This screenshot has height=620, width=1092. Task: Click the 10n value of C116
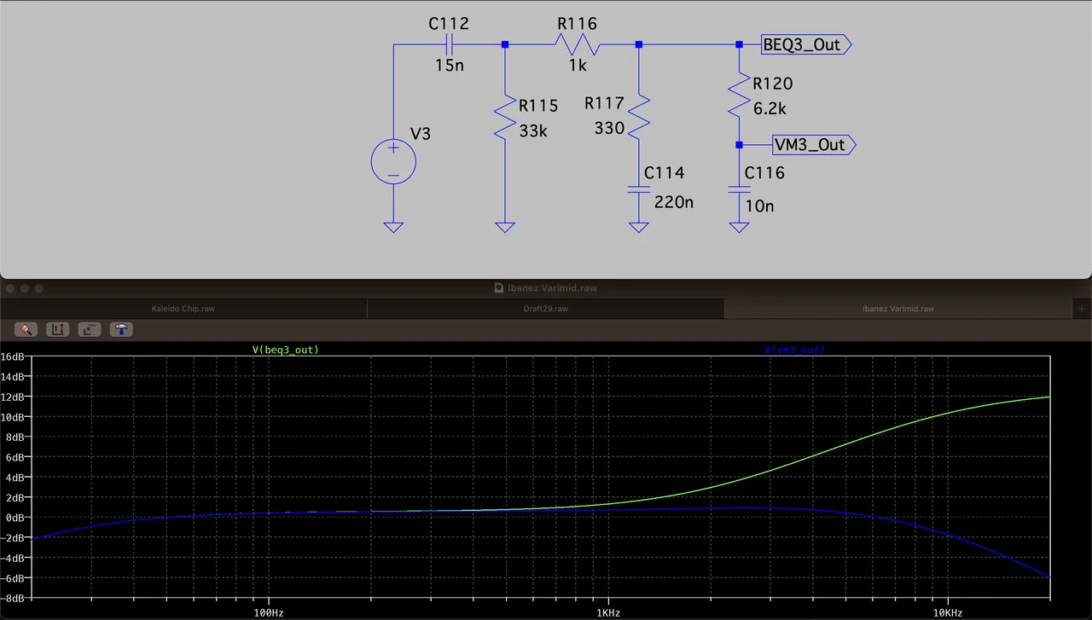(759, 206)
